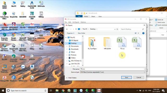167x93 pixels.
Task: Open the Google Chrome desktop shortcut
Action: pyautogui.click(x=14, y=37)
